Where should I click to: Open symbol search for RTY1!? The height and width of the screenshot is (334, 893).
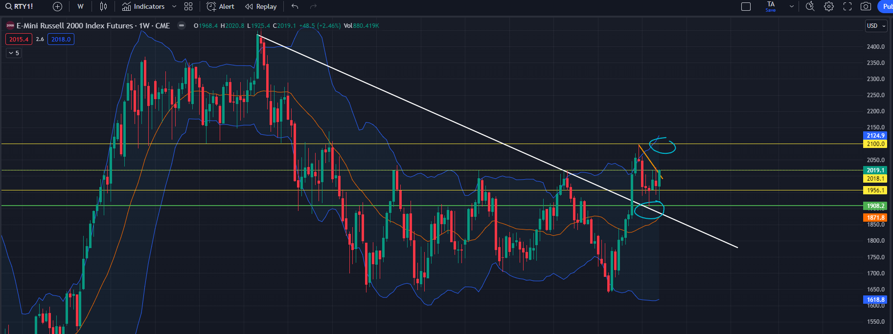(x=20, y=6)
